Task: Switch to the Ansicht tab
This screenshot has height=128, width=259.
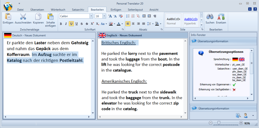Action: pos(154,10)
